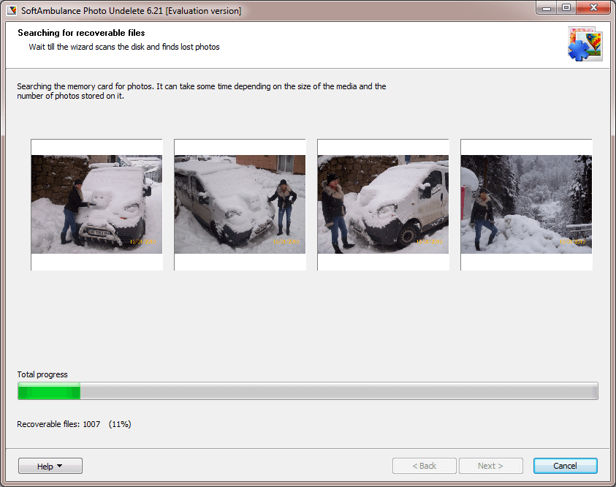Click the disabled Next button
This screenshot has height=487, width=616.
(490, 466)
